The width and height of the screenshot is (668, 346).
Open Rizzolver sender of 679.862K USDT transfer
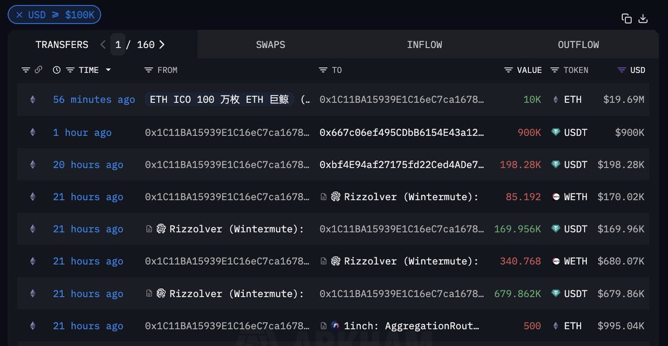(x=237, y=294)
